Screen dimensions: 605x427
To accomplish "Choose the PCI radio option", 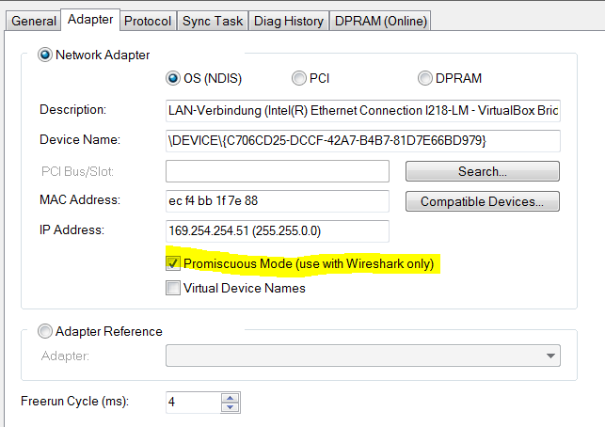I will coord(298,78).
